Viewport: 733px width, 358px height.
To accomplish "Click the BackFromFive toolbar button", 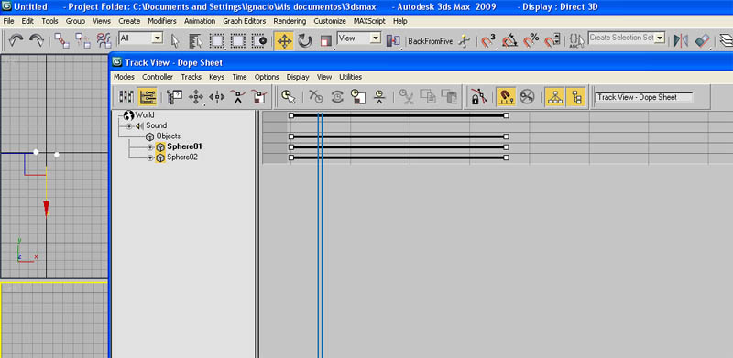I will click(x=430, y=41).
